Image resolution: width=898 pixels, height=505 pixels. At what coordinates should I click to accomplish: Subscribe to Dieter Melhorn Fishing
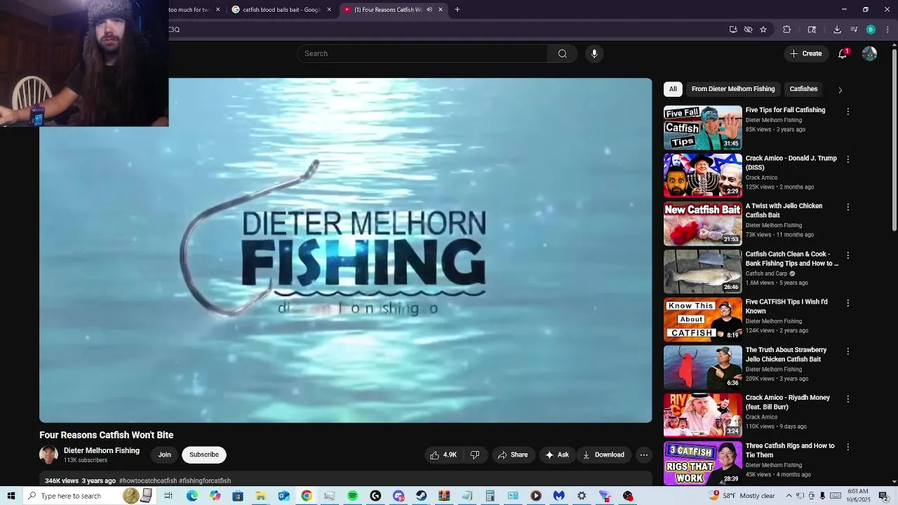204,454
